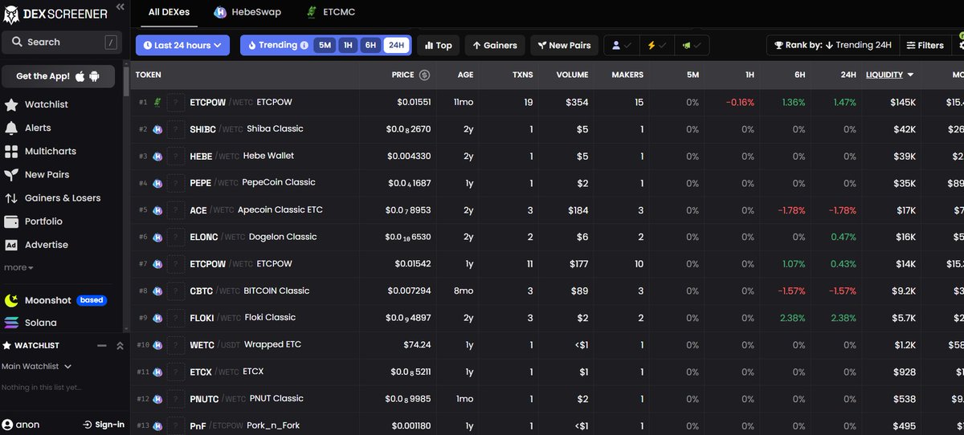Sort by the VOLUME column header
The image size is (964, 435).
coord(572,75)
